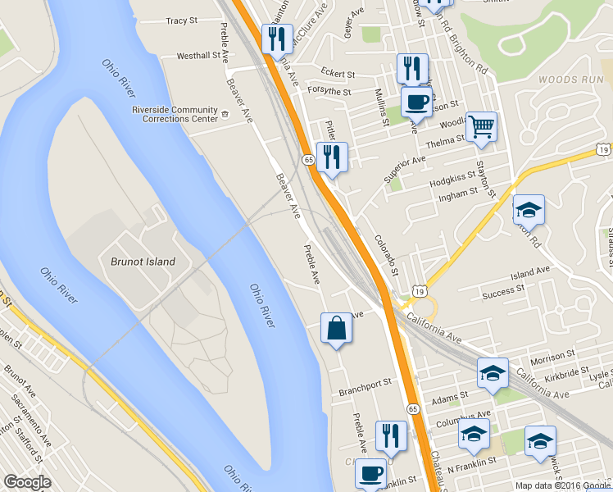Click the school marker right of N Franklin St
The height and width of the screenshot is (492, 613).
(x=541, y=442)
